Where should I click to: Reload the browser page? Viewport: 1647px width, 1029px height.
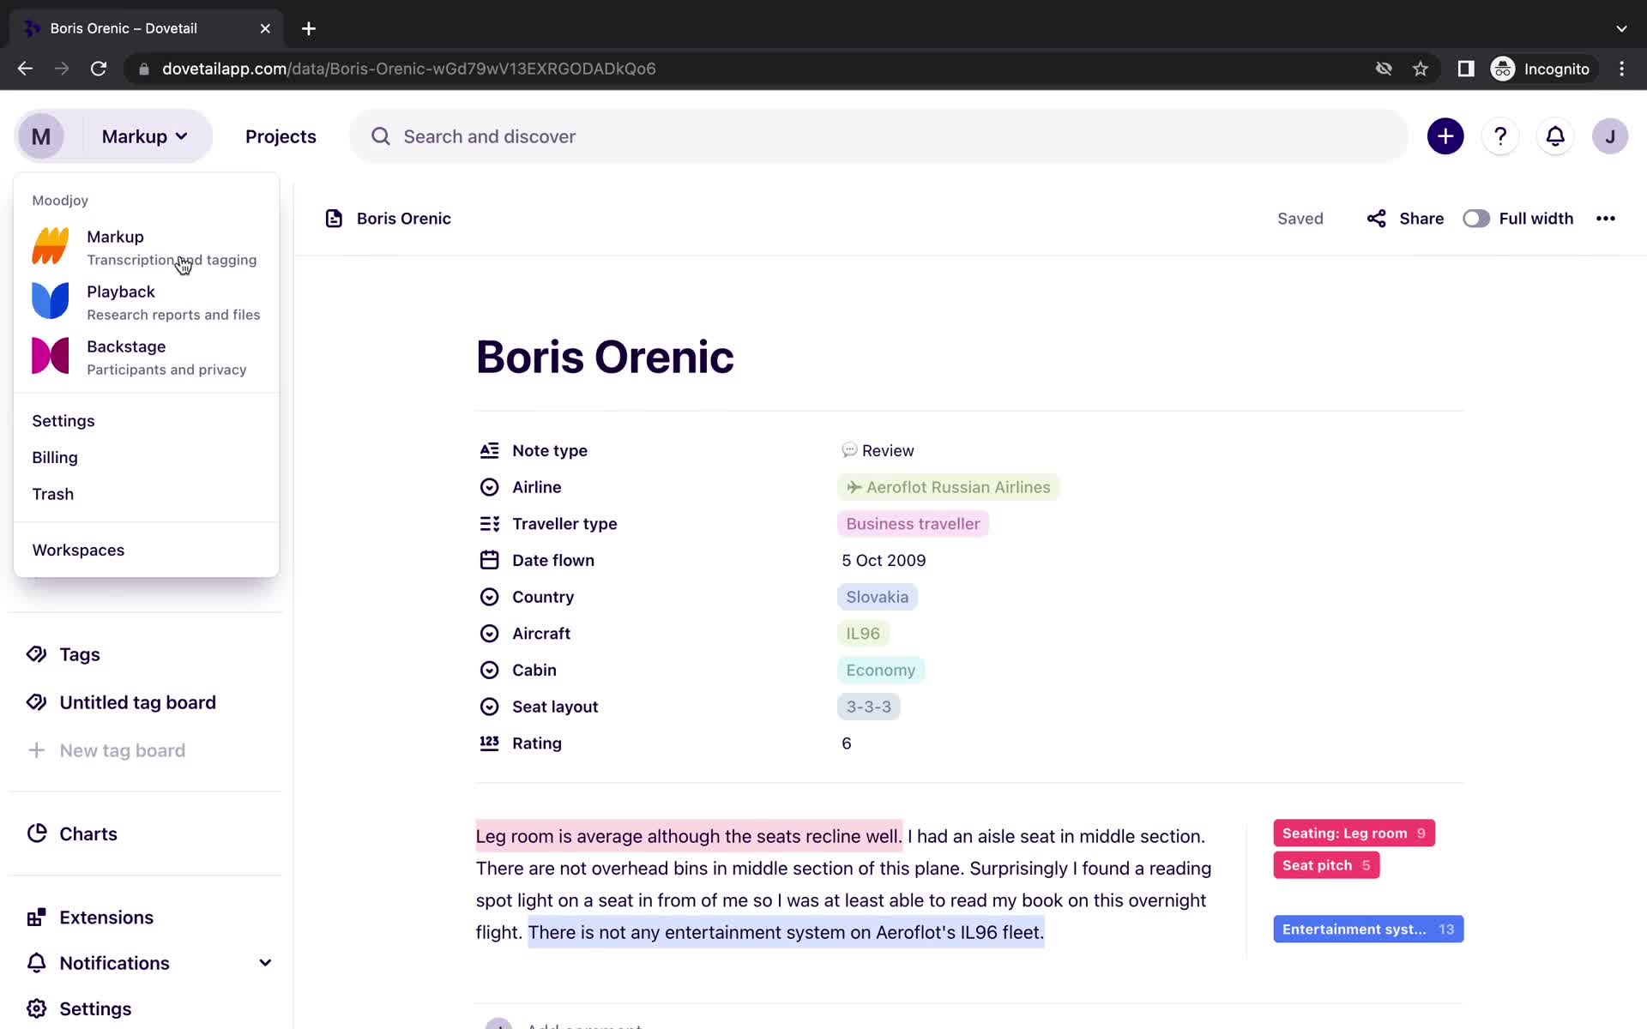tap(99, 69)
